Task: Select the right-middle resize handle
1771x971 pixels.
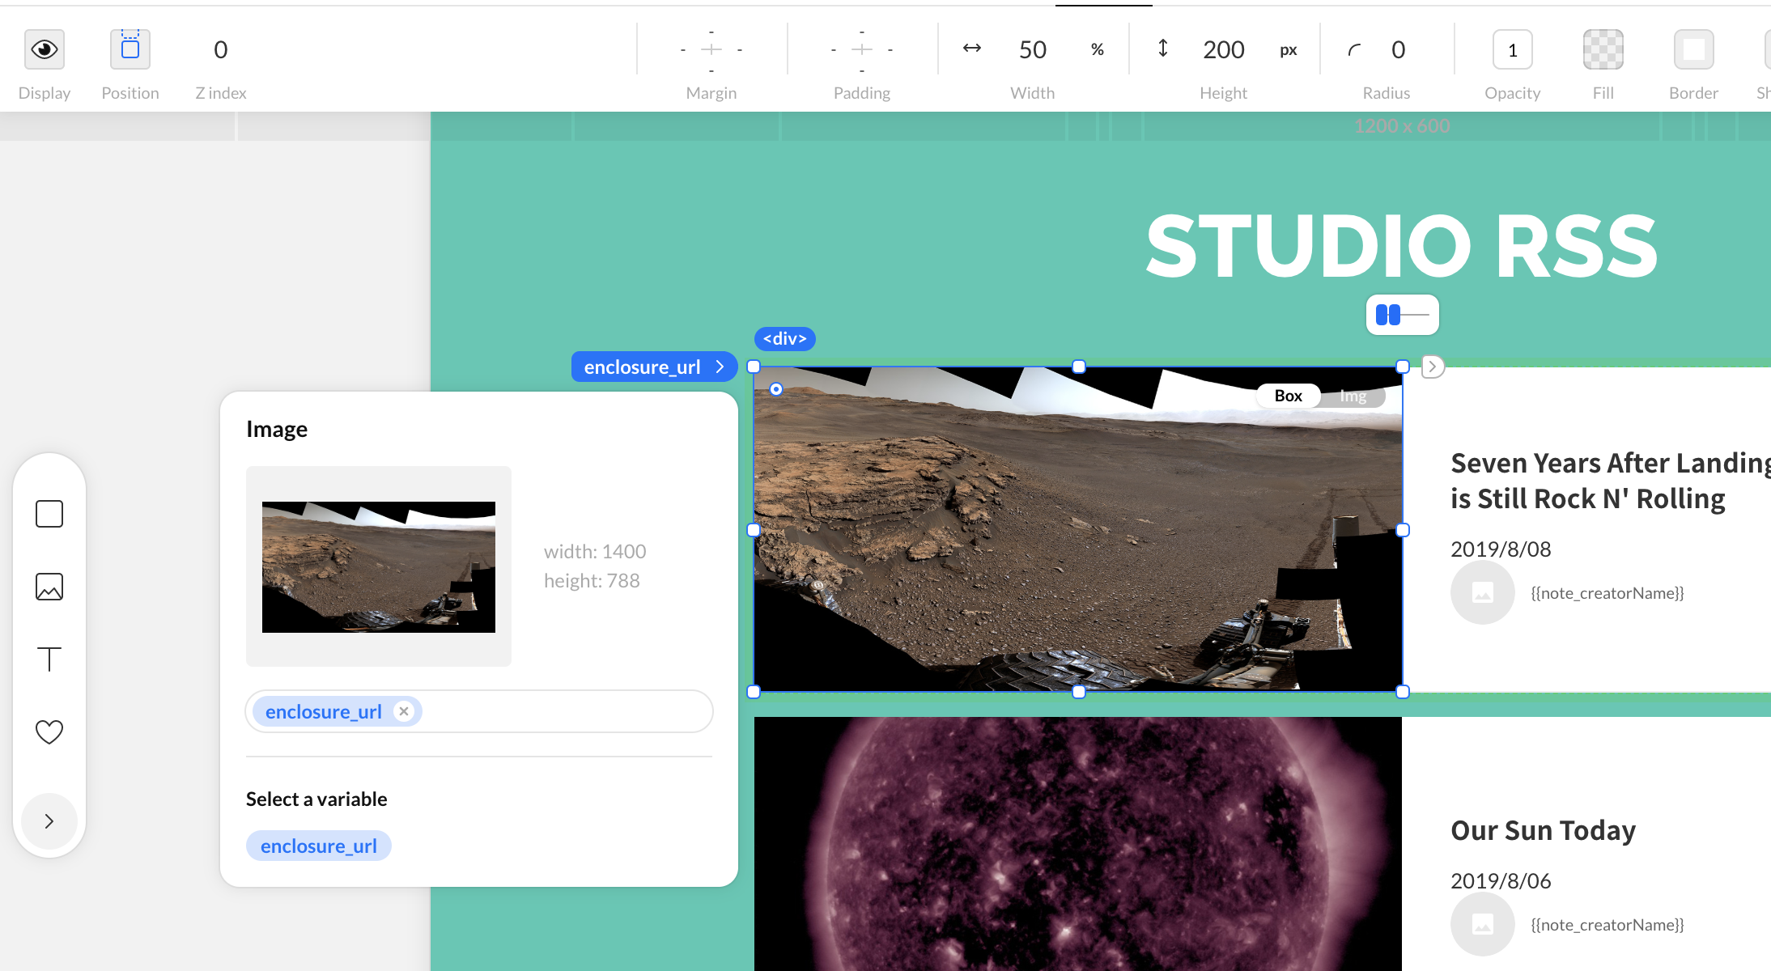Action: pyautogui.click(x=1403, y=530)
